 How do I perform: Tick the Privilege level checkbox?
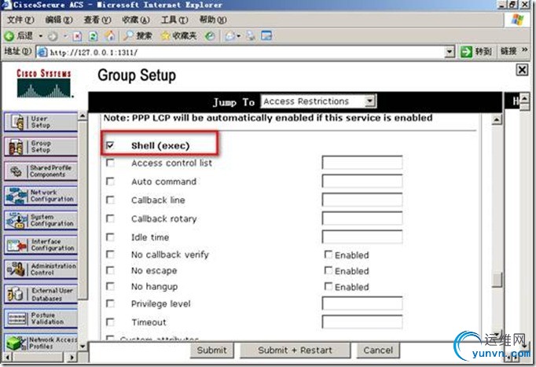(110, 303)
